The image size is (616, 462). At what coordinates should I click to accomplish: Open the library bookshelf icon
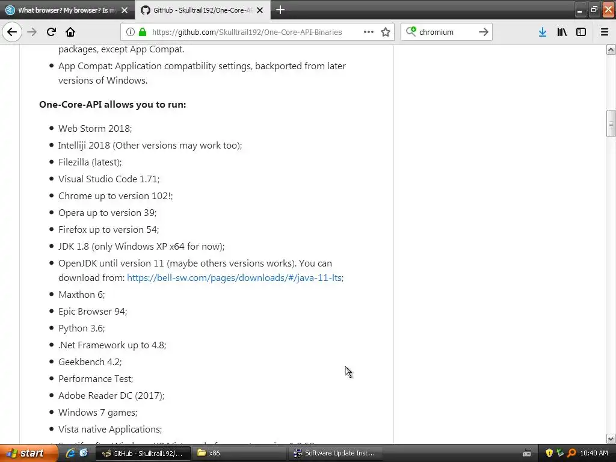tap(562, 32)
